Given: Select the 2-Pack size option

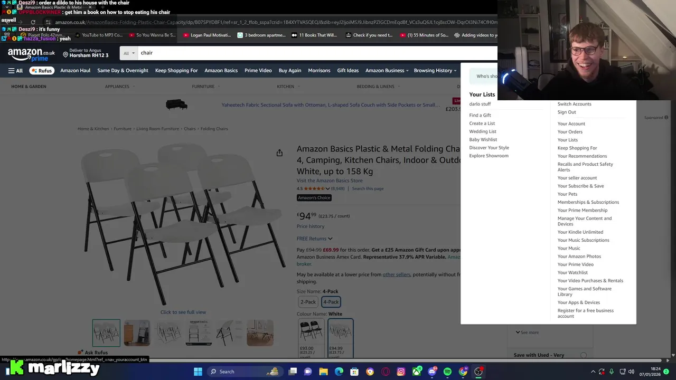Looking at the screenshot, I should coord(308,302).
